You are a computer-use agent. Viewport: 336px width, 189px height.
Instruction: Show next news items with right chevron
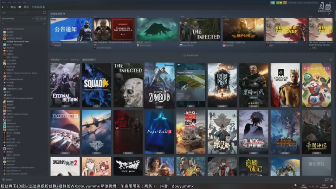pos(329,14)
